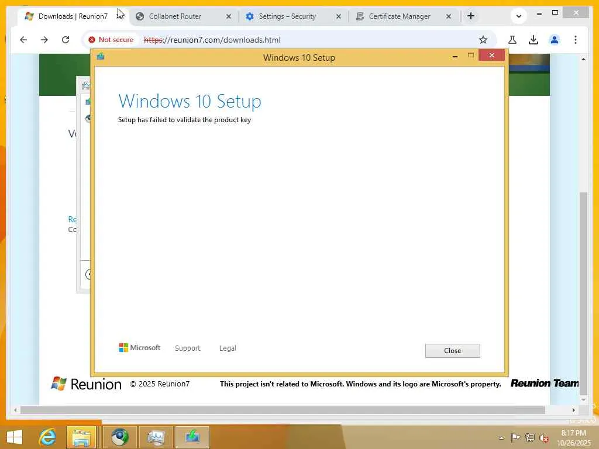Open the Windows Start button
This screenshot has height=449, width=599.
click(x=15, y=437)
